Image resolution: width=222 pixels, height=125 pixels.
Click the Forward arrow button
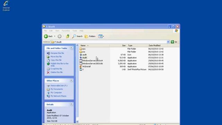pos(59,36)
